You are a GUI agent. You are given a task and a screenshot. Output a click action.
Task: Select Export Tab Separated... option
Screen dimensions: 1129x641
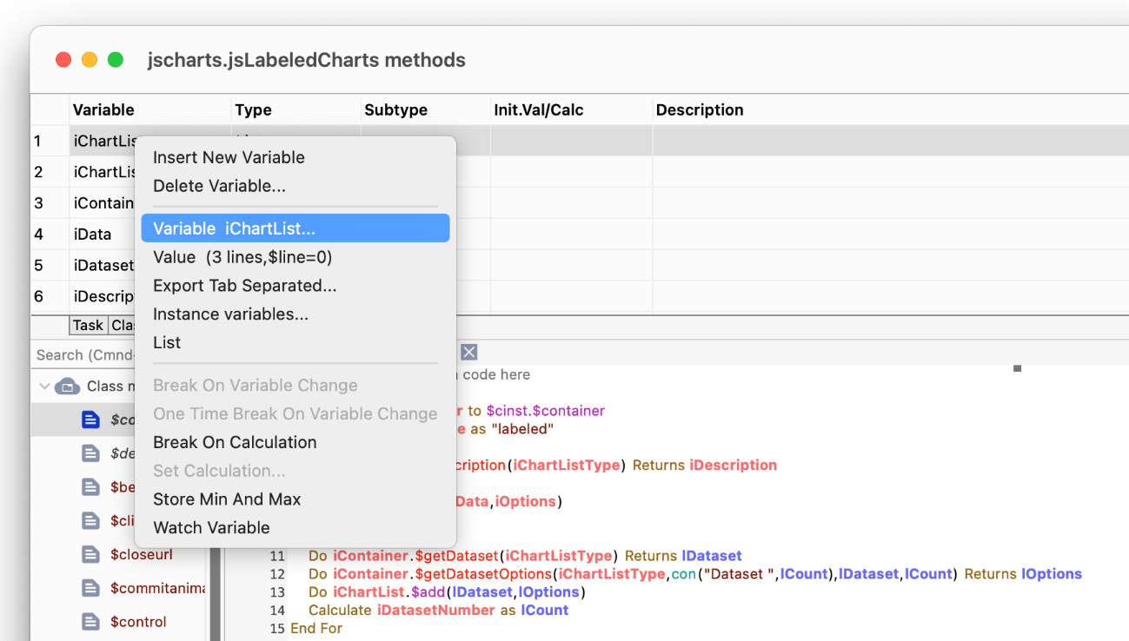tap(244, 286)
